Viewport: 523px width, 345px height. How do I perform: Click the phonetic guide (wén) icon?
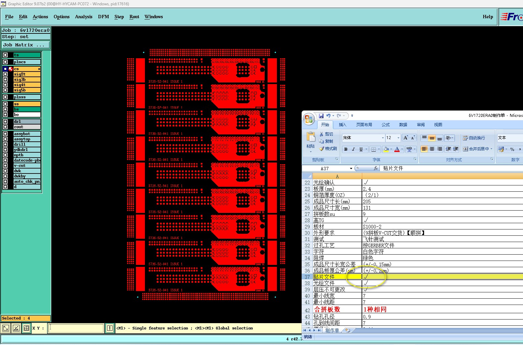coord(409,149)
